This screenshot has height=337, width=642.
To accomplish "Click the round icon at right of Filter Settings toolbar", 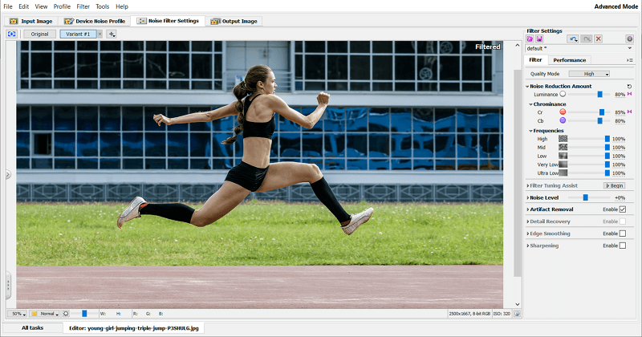I will coord(629,39).
